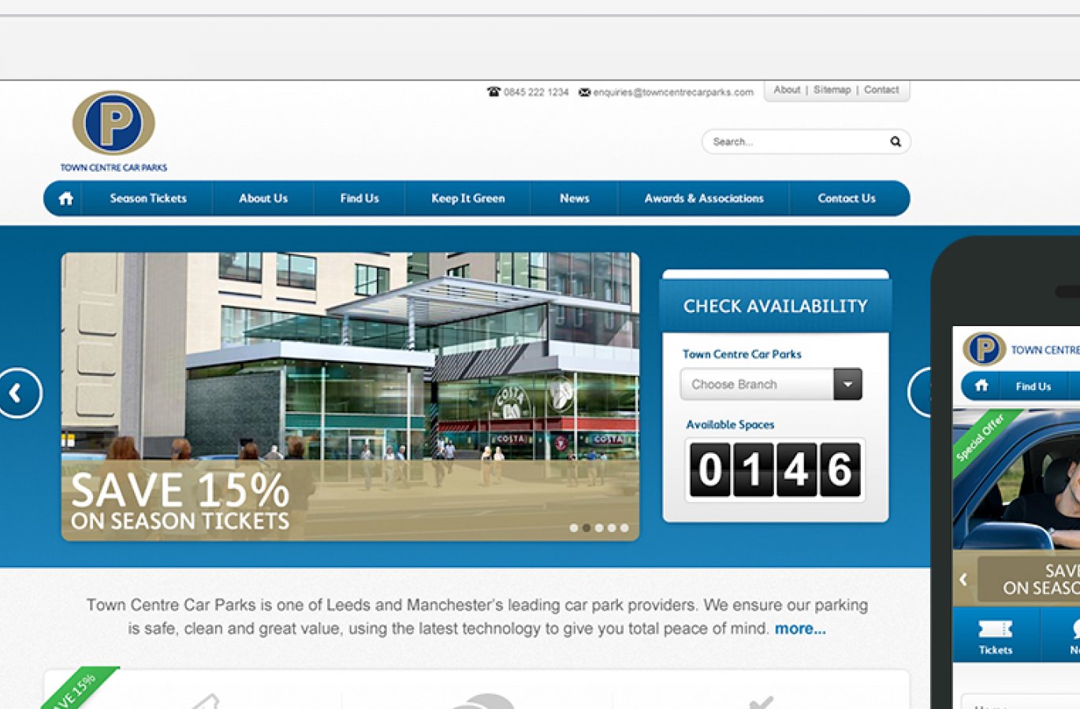The height and width of the screenshot is (709, 1080).
Task: Click the dropdown arrow on the branch selector
Action: click(848, 384)
